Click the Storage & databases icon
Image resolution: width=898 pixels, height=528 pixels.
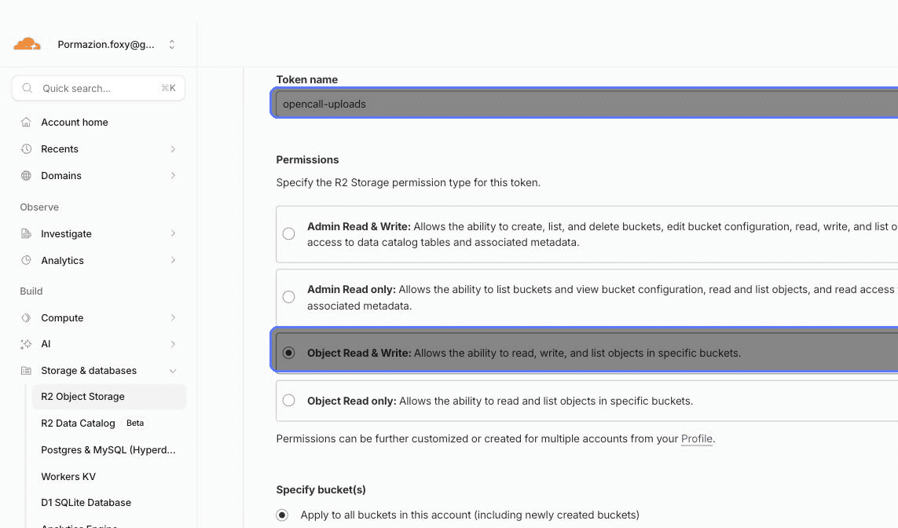pos(26,371)
